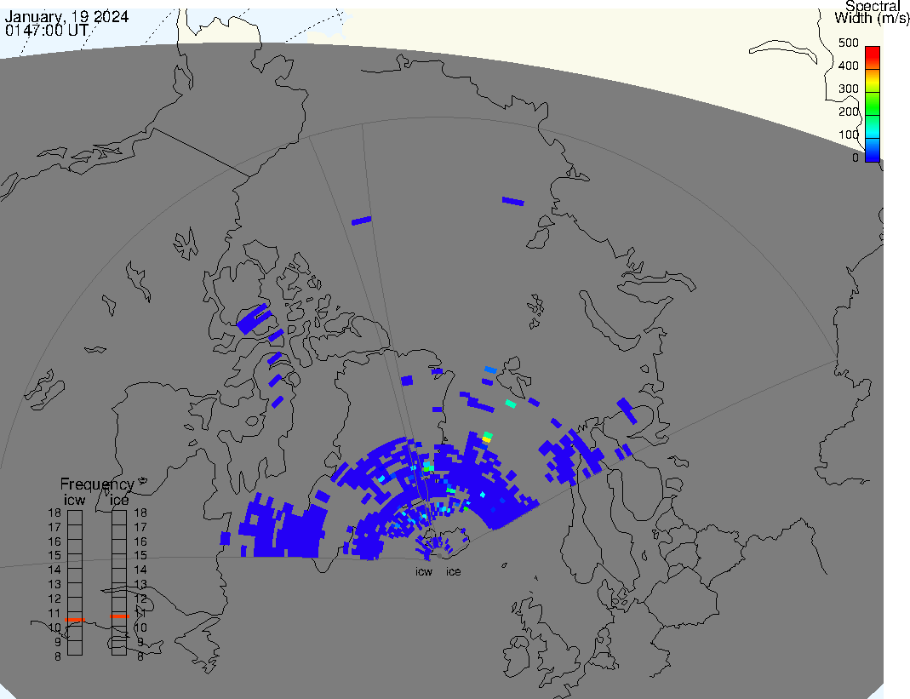
Task: Click the "0" color scale label
Action: [x=855, y=158]
